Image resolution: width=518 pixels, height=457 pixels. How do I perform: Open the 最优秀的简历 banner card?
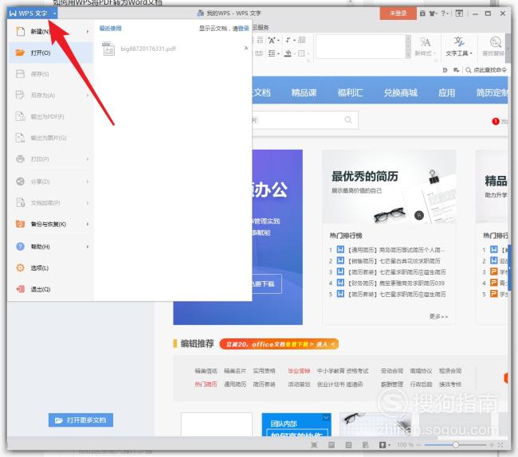click(389, 187)
